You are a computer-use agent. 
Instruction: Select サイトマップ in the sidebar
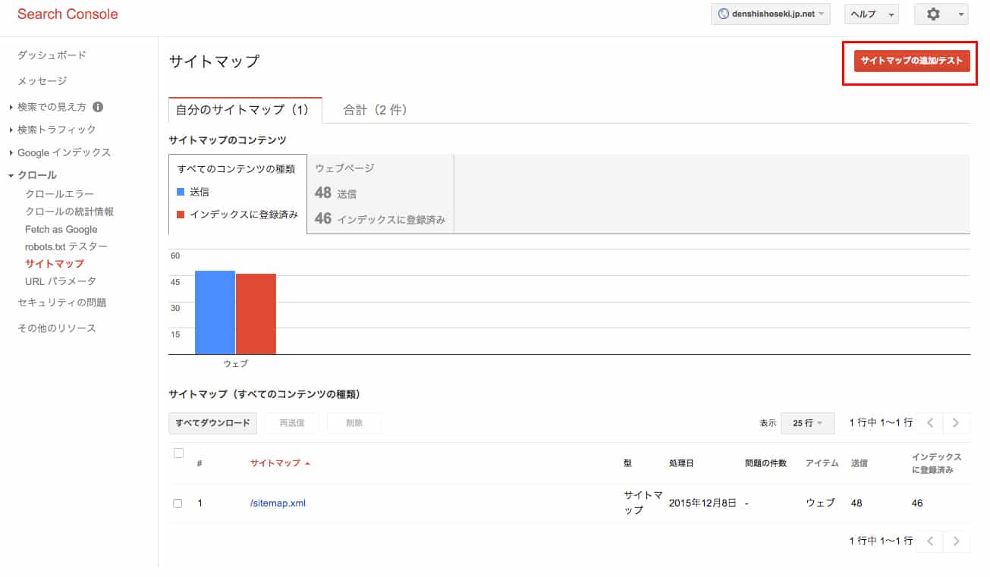pos(55,264)
